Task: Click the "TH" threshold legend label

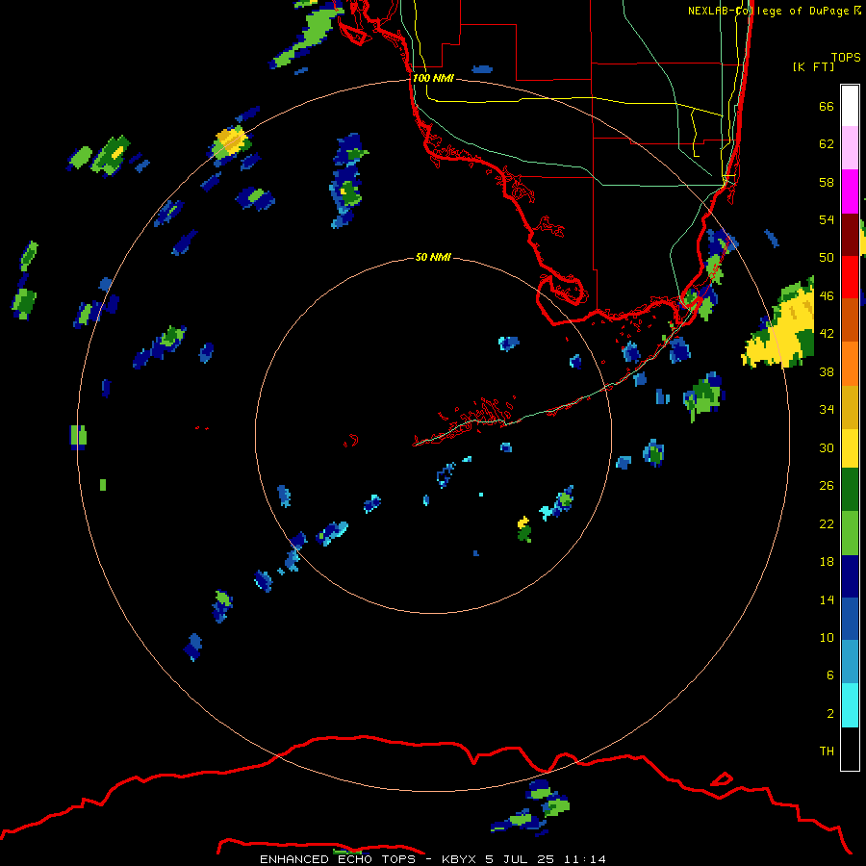Action: pos(827,751)
